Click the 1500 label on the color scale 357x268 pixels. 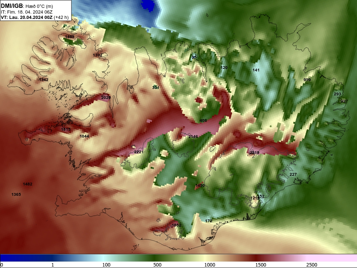(x=261, y=265)
